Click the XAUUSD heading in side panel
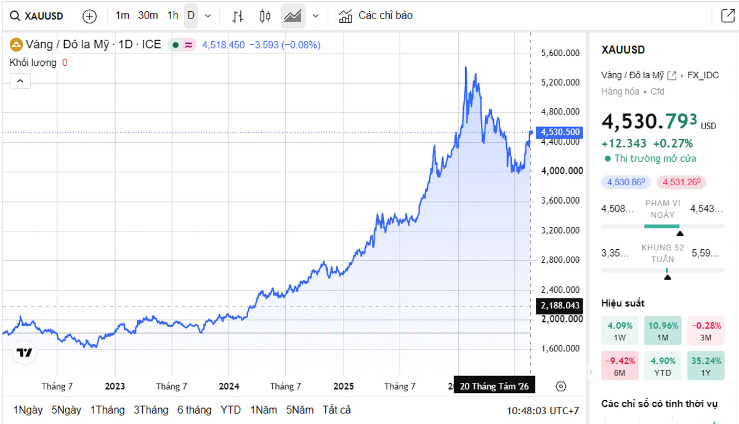 tap(623, 50)
